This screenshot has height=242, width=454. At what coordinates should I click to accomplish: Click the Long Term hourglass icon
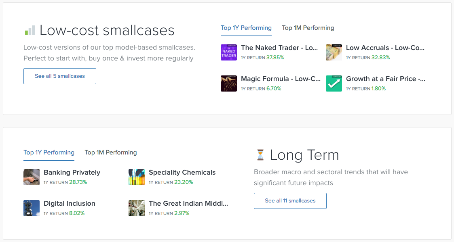pyautogui.click(x=260, y=155)
